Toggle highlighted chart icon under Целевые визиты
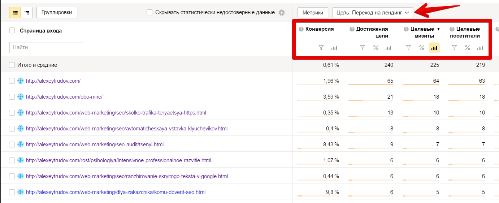499x203 pixels. click(x=434, y=48)
